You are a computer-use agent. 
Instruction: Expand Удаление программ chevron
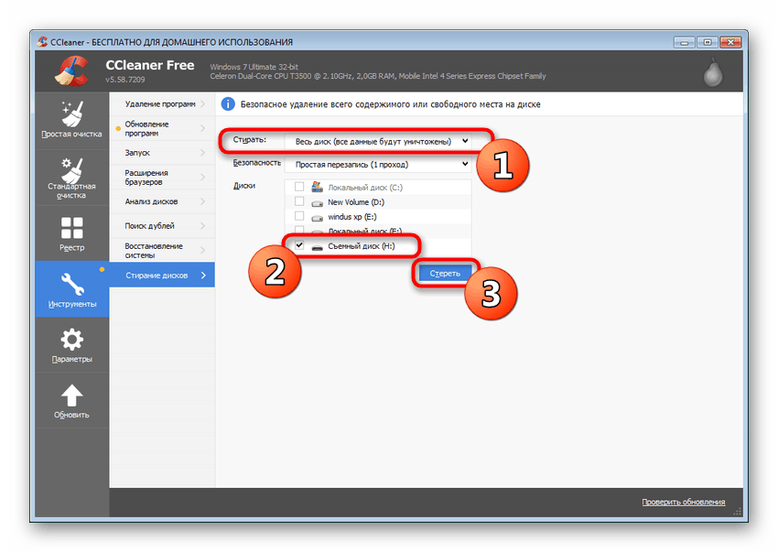click(x=203, y=103)
